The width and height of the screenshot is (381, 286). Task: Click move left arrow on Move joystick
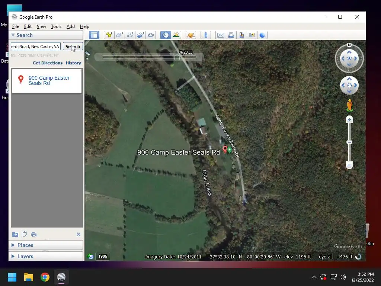pos(343,85)
